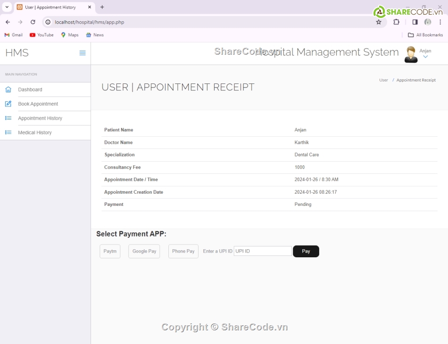Expand the Anjan user dropdown chevron

(x=425, y=57)
